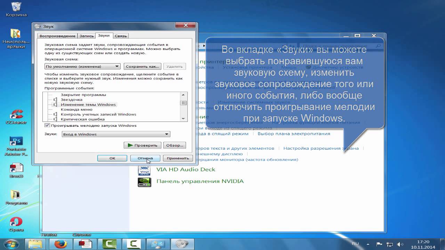Click Сохранить как button
Viewport: 445px width, 250px height.
(142, 66)
